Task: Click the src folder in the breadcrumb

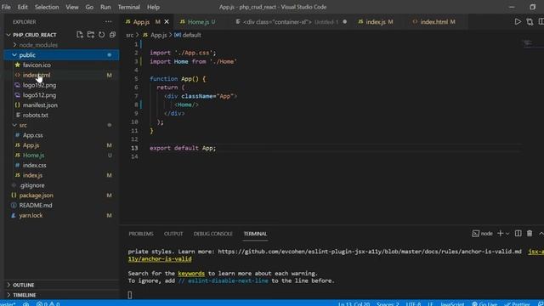Action: (x=130, y=35)
